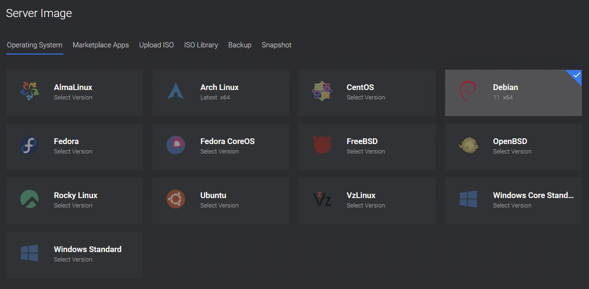589x289 pixels.
Task: Open the Snapshot tab
Action: coord(276,45)
